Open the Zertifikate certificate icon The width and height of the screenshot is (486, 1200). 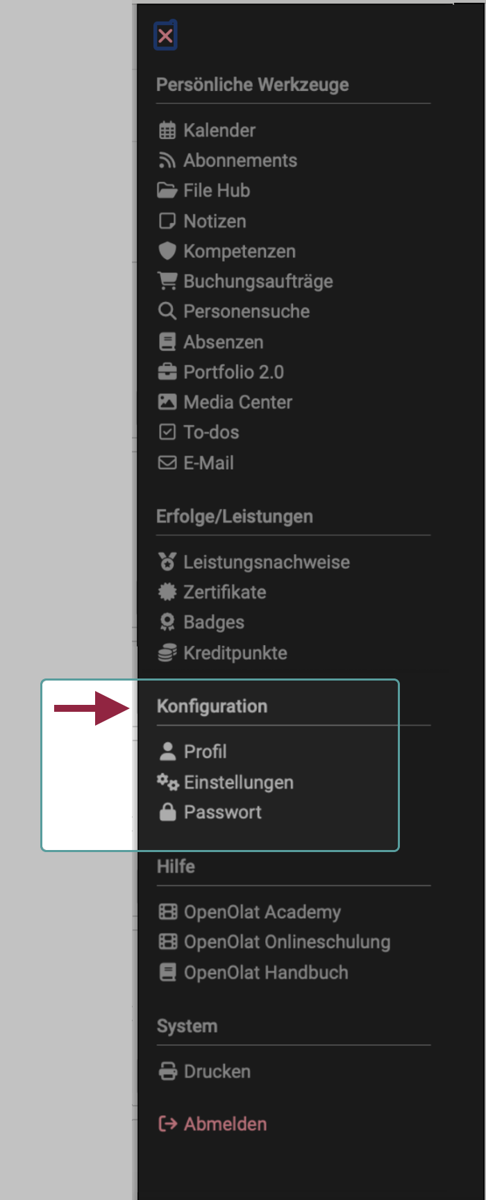click(167, 592)
